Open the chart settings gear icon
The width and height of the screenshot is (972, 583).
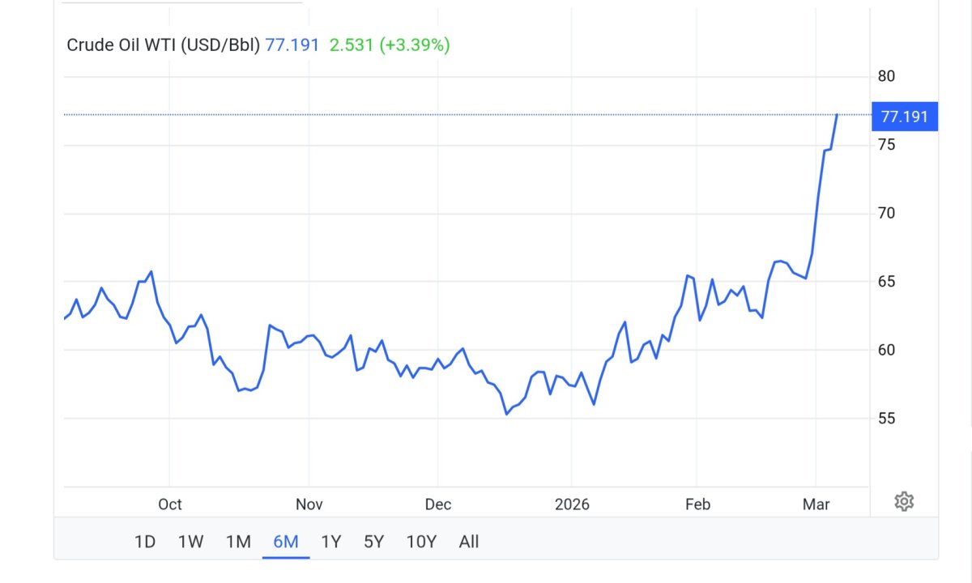tap(904, 502)
